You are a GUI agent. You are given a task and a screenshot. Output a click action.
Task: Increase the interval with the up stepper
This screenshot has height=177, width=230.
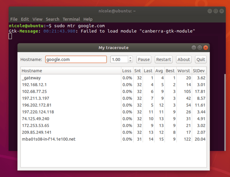point(131,58)
